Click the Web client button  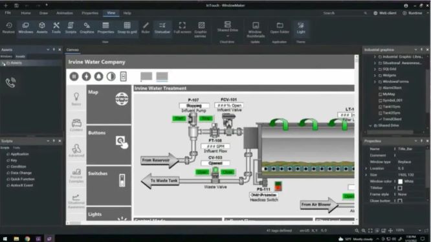coord(385,13)
